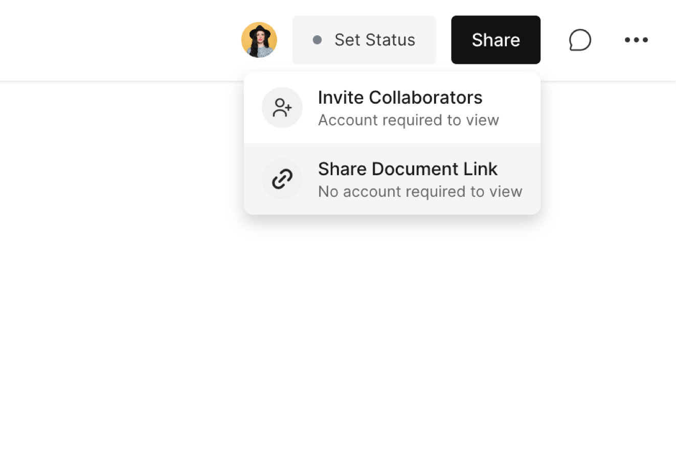Viewport: 676px width, 469px height.
Task: Collapse the Share dropdown via Share label
Action: pyautogui.click(x=495, y=40)
